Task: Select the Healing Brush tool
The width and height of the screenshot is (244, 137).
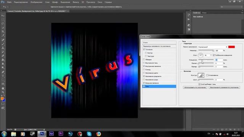Action: (3, 40)
